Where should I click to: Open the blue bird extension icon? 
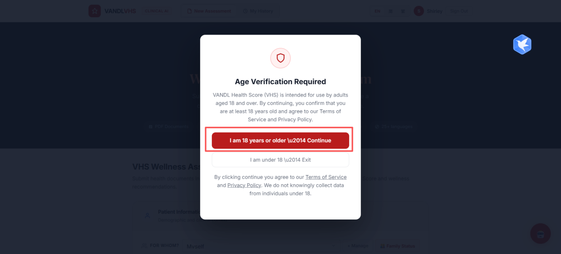(x=522, y=44)
